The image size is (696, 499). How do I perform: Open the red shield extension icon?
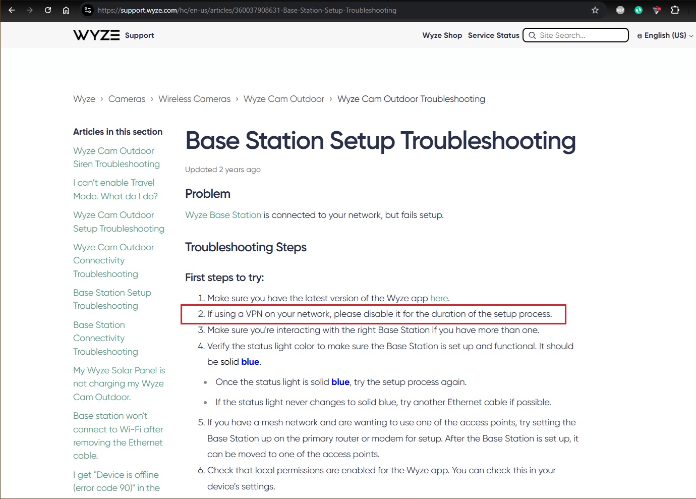[657, 10]
